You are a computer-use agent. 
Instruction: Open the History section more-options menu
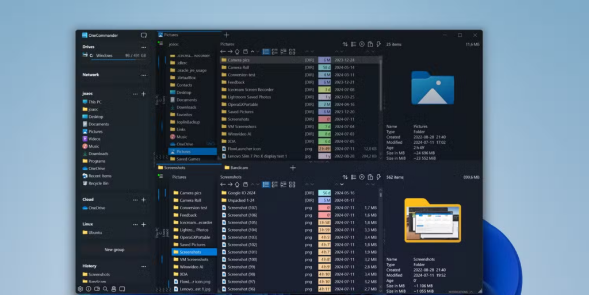click(143, 266)
